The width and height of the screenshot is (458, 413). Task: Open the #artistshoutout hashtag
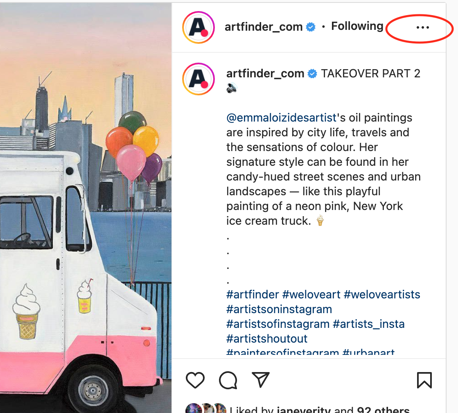coord(267,339)
